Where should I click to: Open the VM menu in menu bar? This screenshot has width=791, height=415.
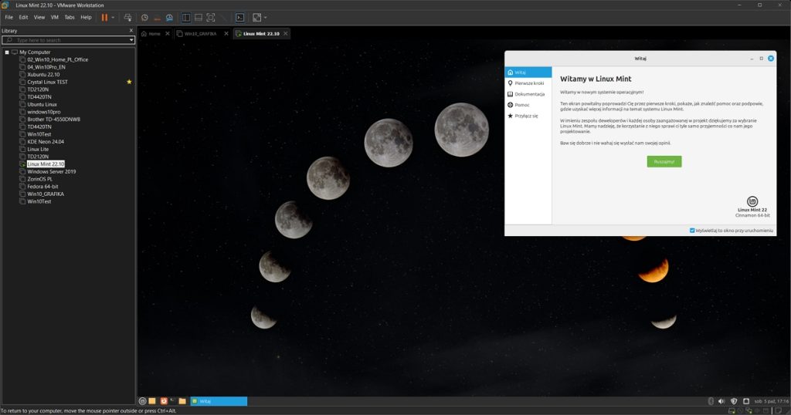coord(54,17)
